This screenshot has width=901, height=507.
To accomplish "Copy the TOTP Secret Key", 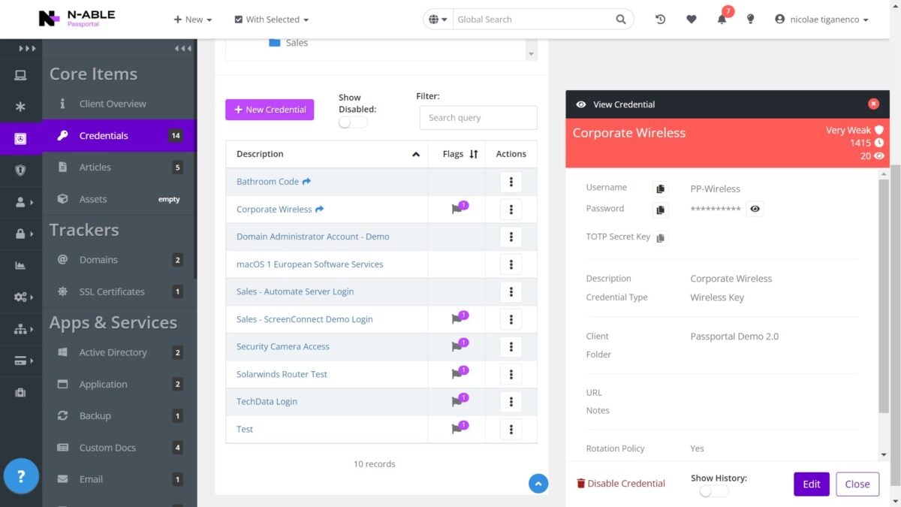I will coord(661,237).
